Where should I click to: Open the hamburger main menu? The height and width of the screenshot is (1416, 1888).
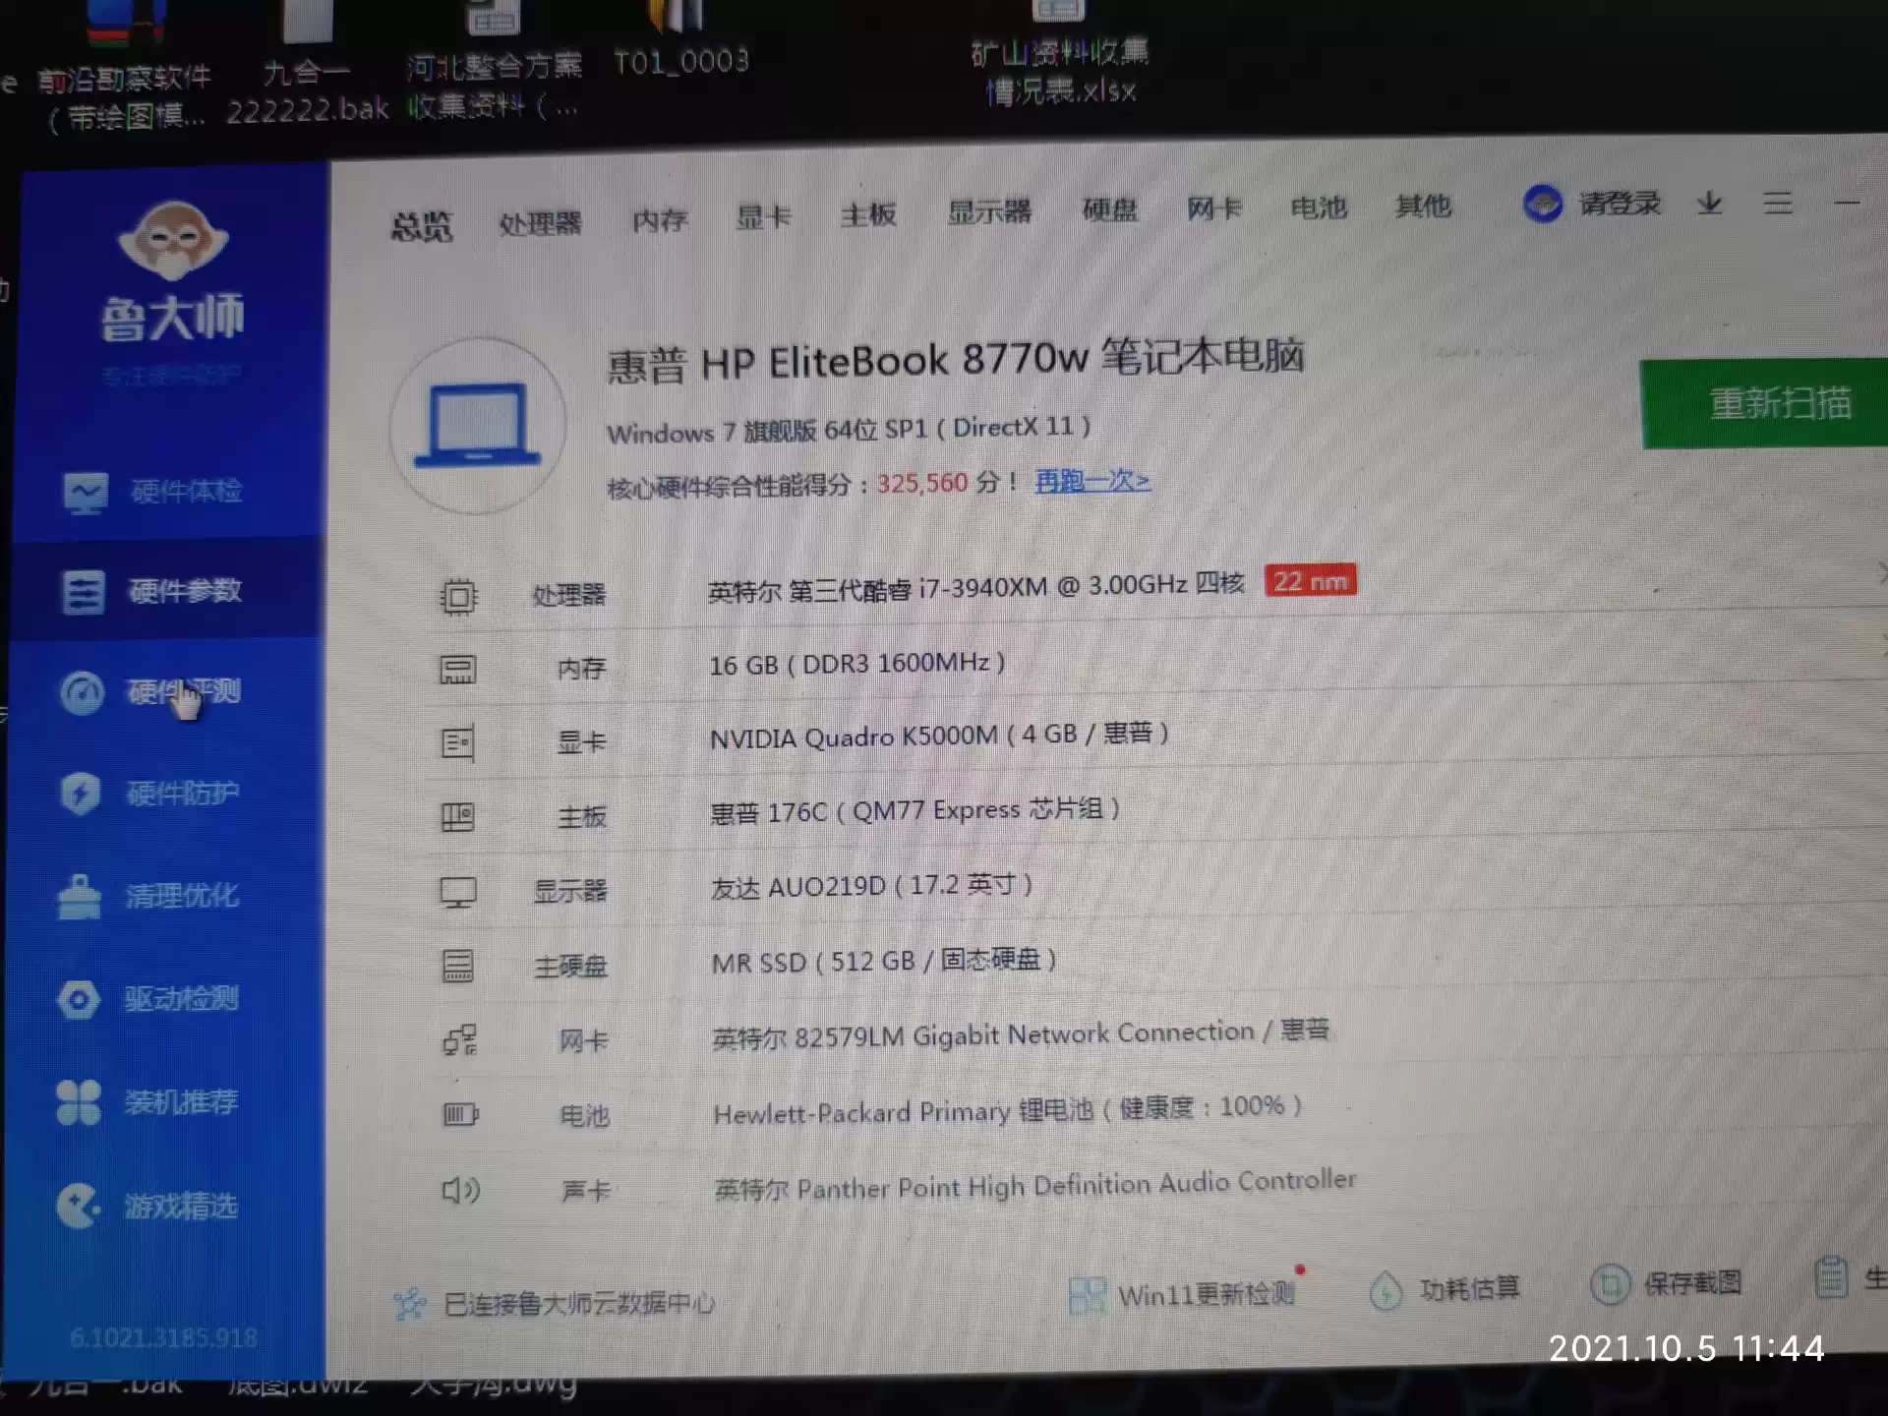[1777, 204]
